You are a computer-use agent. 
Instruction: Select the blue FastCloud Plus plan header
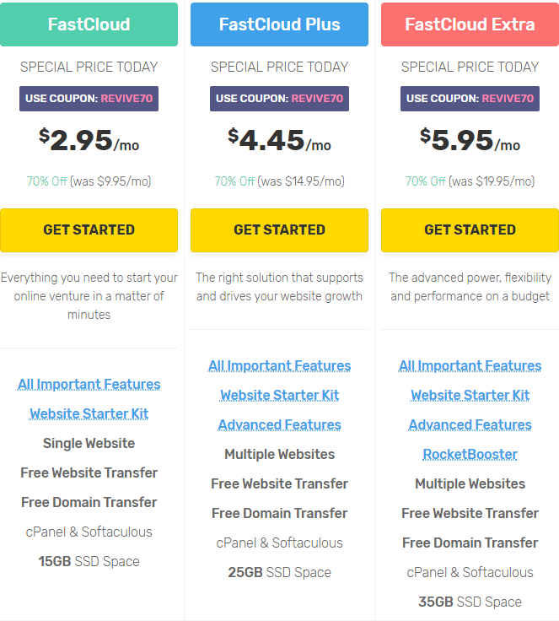coord(279,24)
